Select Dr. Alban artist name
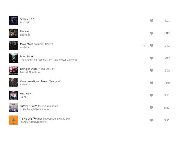This screenshot has width=190, height=150. pos(25,122)
